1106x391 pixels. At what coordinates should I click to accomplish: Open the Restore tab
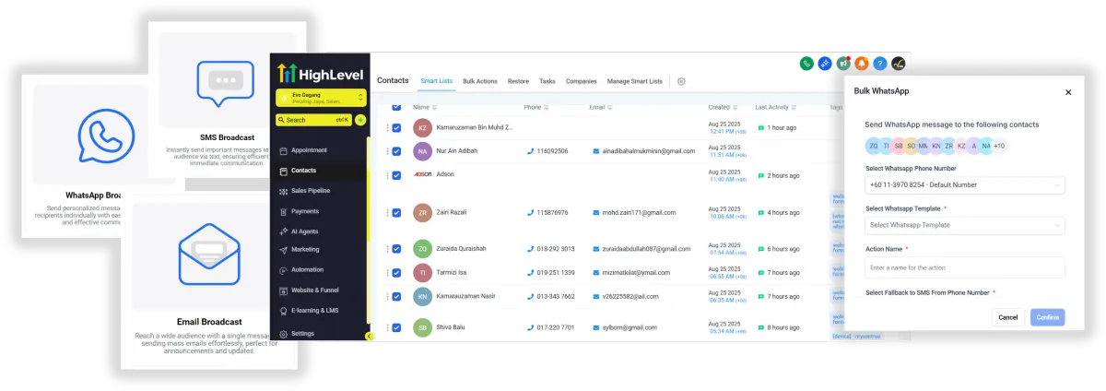point(518,81)
